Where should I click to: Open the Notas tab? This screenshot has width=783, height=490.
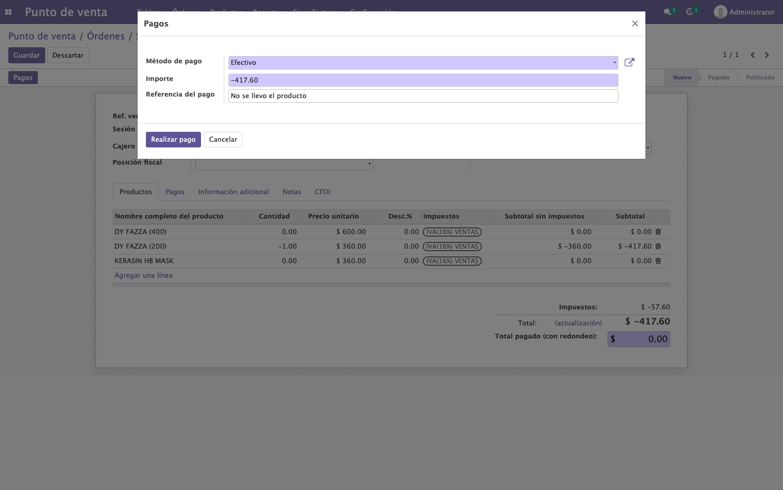[x=292, y=192]
